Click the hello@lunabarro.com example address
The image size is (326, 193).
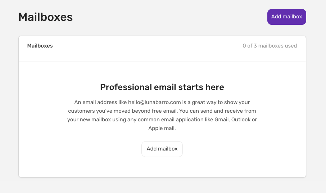(154, 102)
